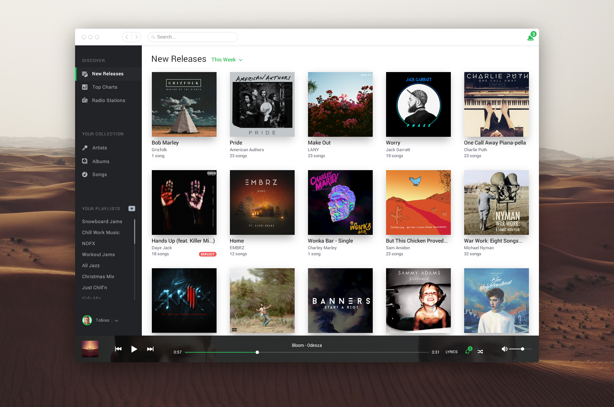The height and width of the screenshot is (407, 614).
Task: Click Tobias profile avatar
Action: tap(87, 320)
